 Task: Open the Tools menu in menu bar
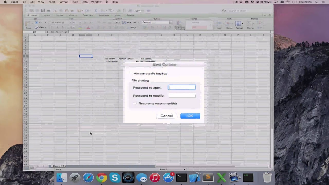pos(75,2)
